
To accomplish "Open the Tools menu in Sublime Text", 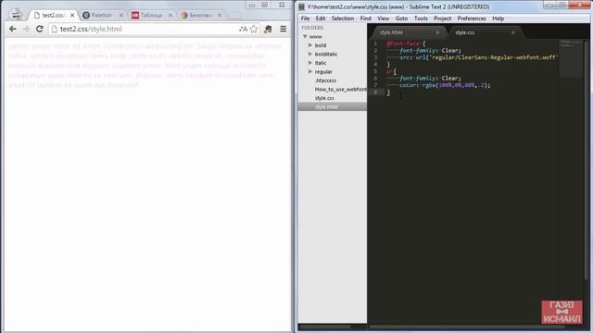I will pyautogui.click(x=421, y=18).
